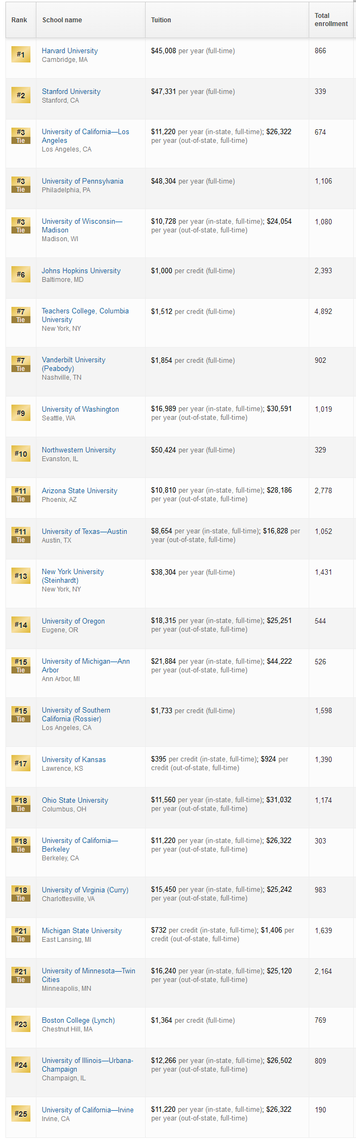Click the School name column header

(x=62, y=20)
